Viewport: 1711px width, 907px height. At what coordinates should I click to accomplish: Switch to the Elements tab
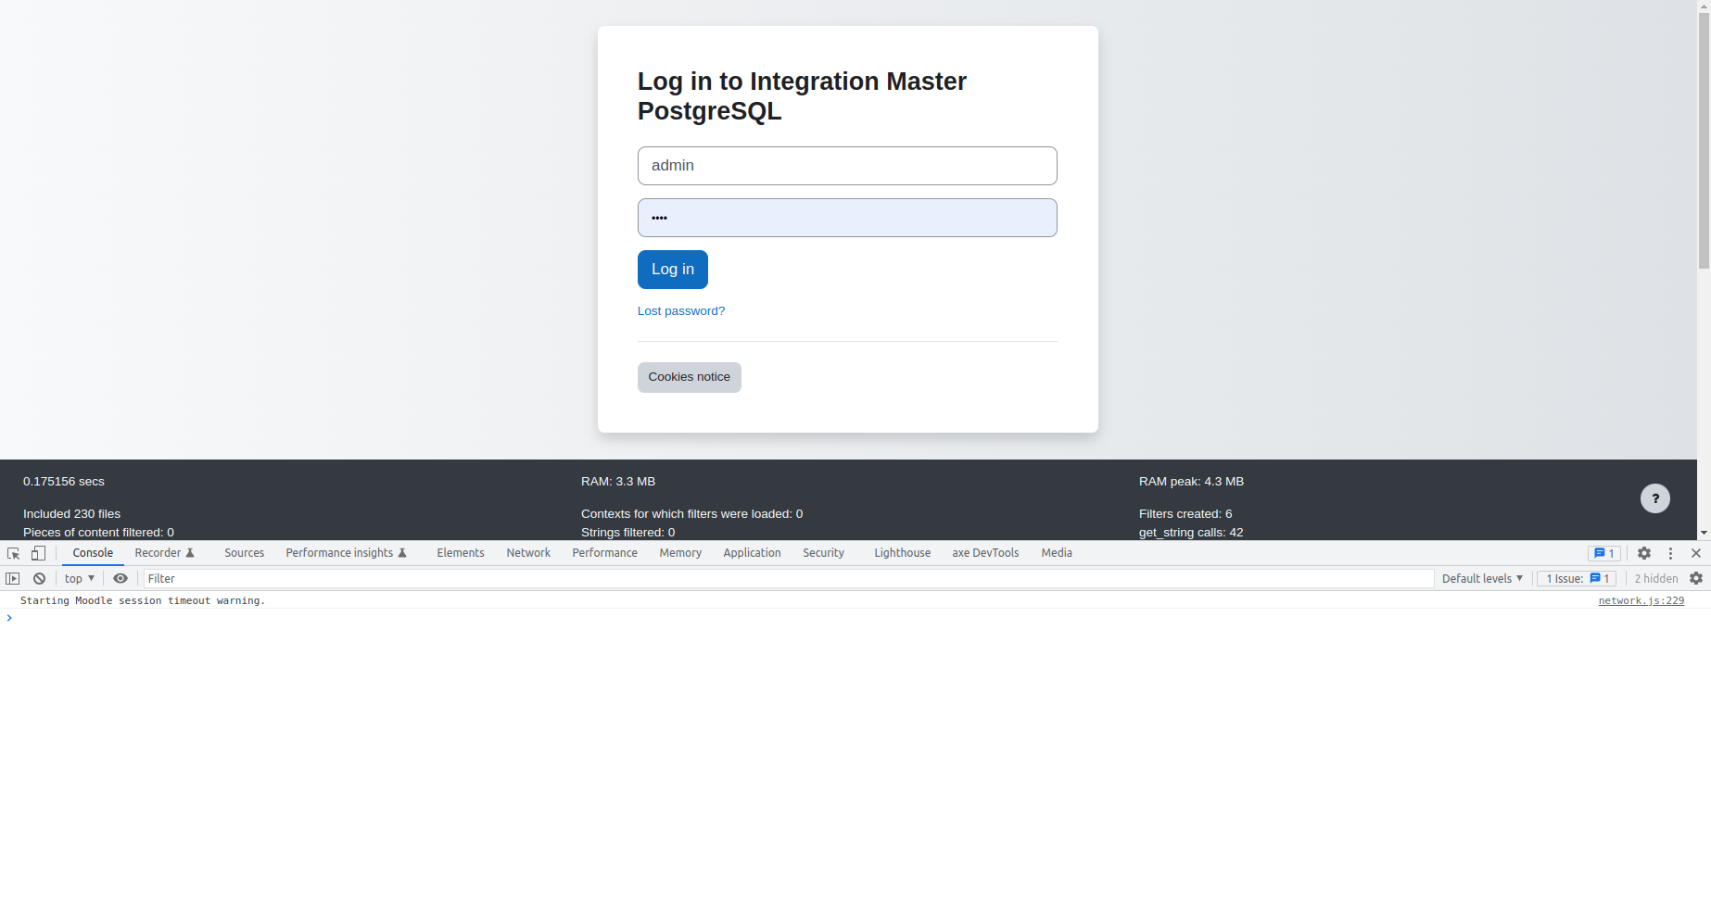pos(461,553)
